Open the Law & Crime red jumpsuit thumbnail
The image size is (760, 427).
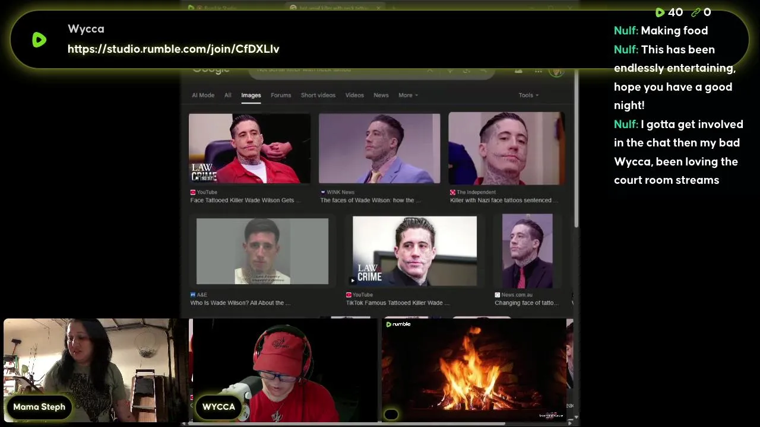(x=249, y=148)
